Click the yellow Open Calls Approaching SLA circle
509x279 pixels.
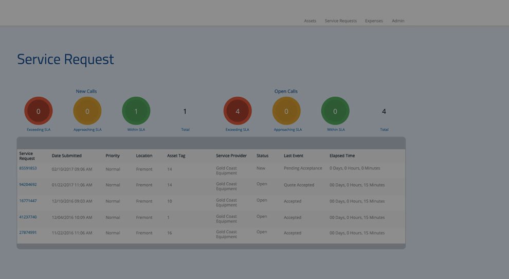point(286,111)
